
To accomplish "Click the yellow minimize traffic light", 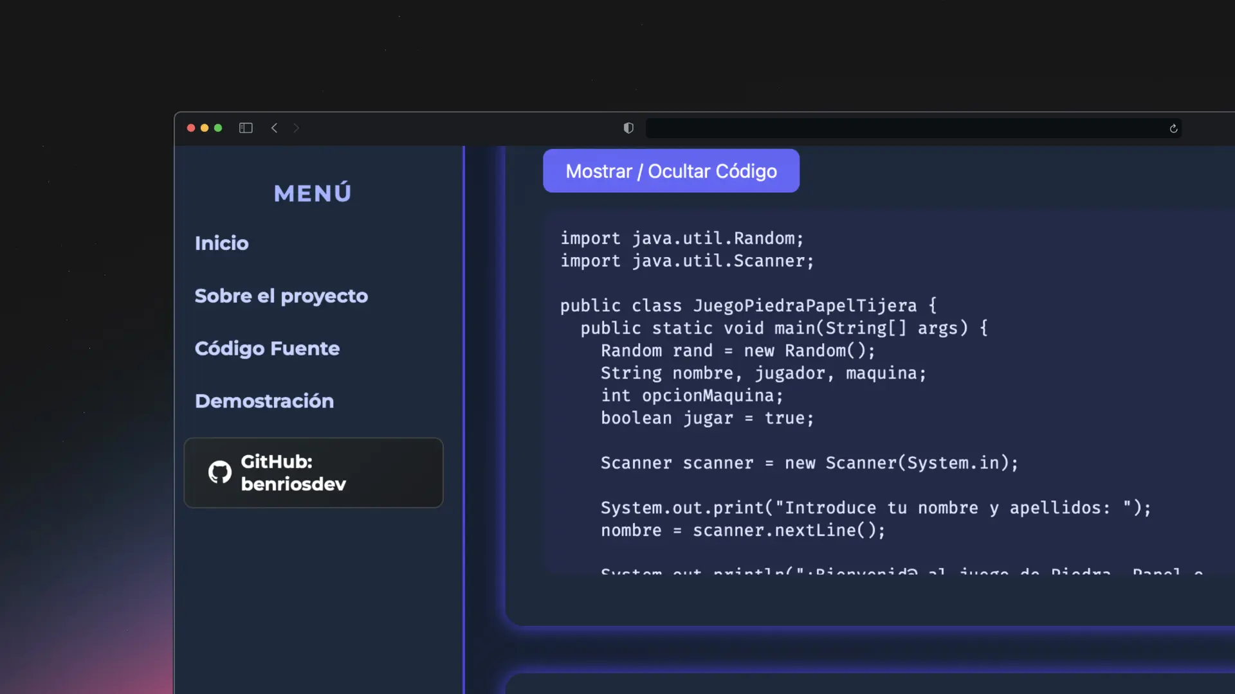I will [205, 128].
